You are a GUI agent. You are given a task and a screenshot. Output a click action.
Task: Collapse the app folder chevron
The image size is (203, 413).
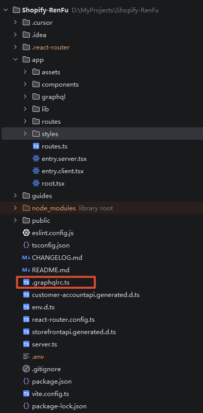(x=15, y=60)
